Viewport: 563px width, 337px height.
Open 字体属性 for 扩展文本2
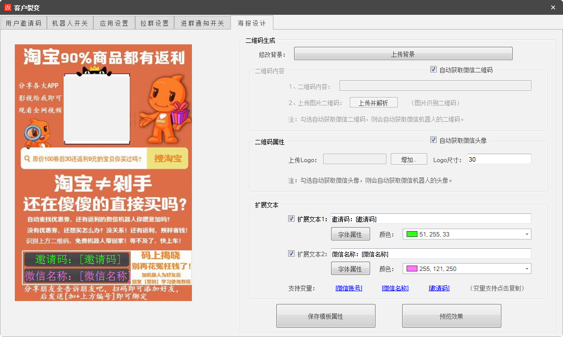[x=350, y=269]
